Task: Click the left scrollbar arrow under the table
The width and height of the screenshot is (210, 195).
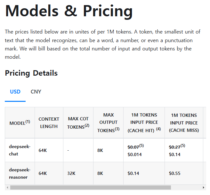Action: [x=7, y=188]
